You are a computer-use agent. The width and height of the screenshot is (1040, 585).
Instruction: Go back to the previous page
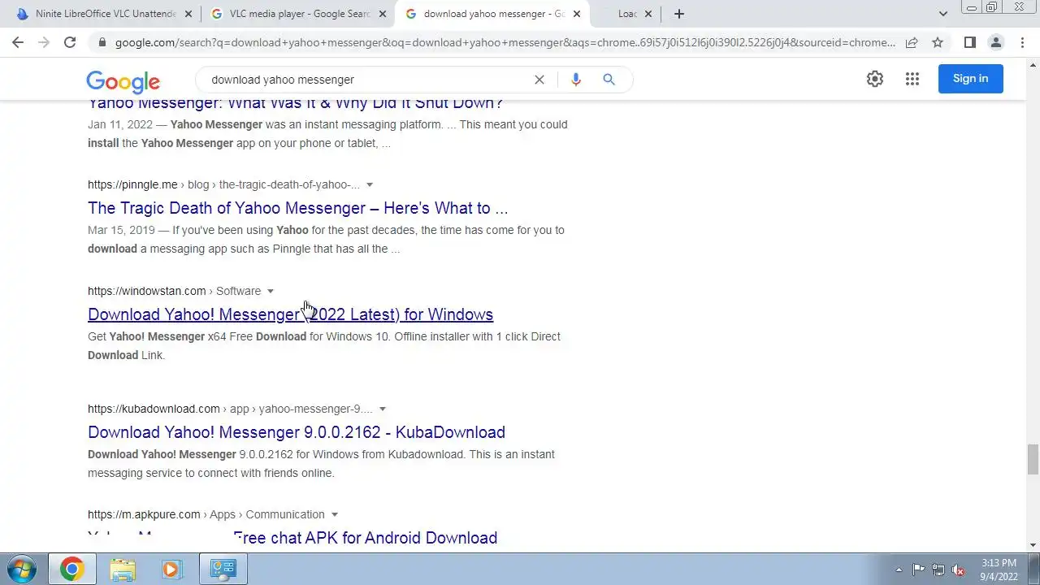[18, 42]
